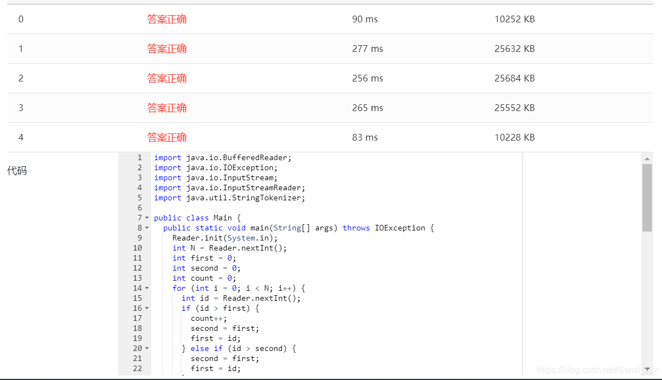Click the 25632 KB memory value
662x380 pixels.
515,49
